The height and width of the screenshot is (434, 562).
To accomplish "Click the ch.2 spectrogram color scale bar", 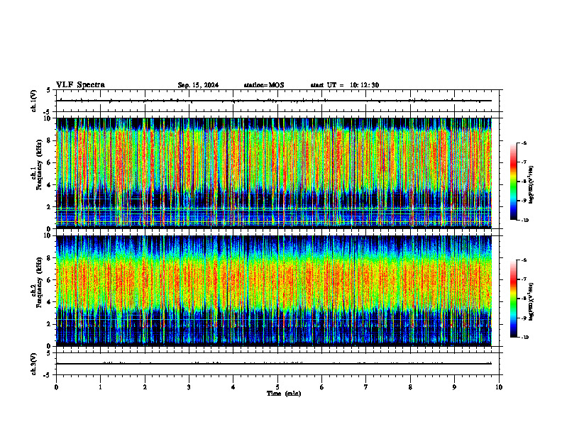I will pyautogui.click(x=514, y=299).
